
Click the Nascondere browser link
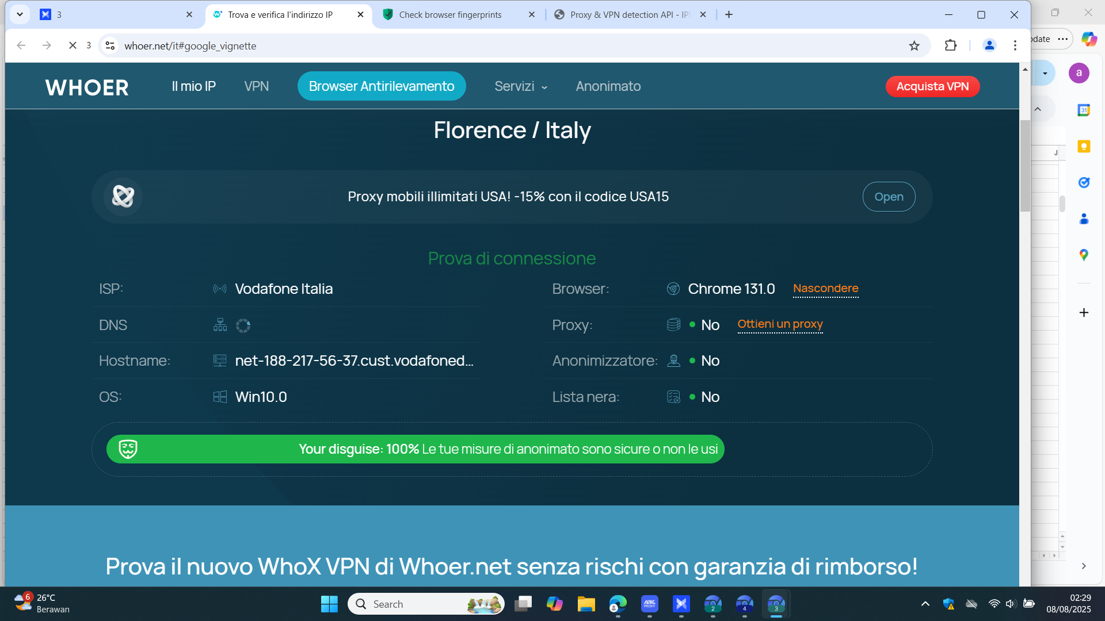tap(825, 289)
